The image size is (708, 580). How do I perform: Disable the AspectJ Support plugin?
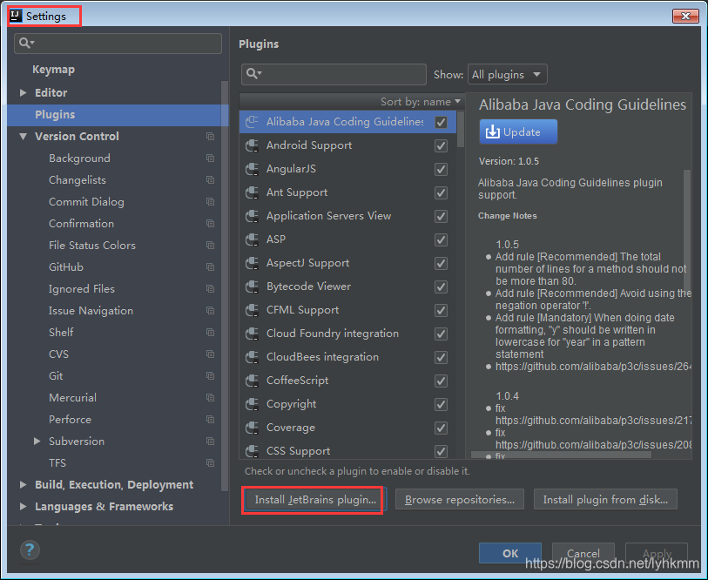click(x=441, y=263)
